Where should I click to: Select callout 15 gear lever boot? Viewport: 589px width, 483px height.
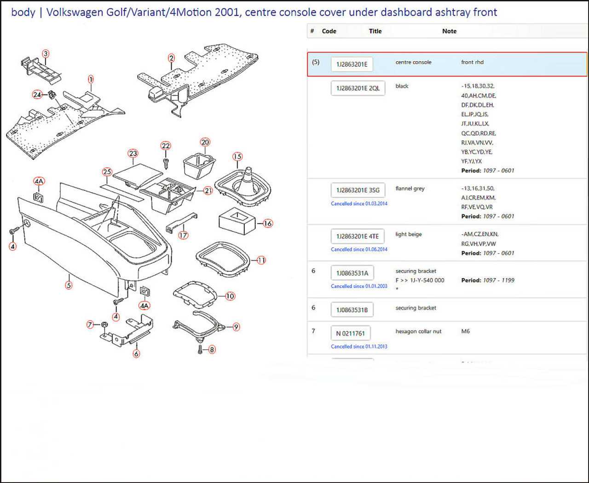pyautogui.click(x=237, y=156)
